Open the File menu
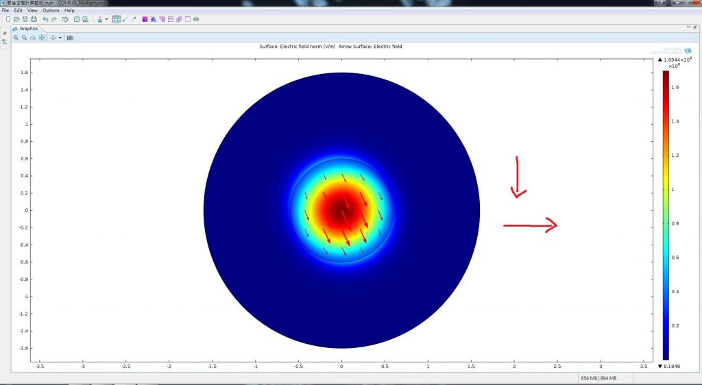Viewport: 702px width, 385px height. [5, 10]
